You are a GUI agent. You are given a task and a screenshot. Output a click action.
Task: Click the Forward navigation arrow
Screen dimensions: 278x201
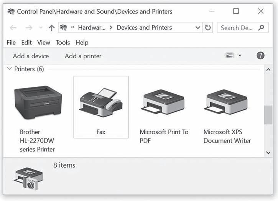29,28
